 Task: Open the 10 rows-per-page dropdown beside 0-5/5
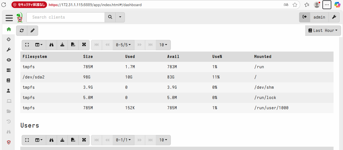(x=163, y=45)
